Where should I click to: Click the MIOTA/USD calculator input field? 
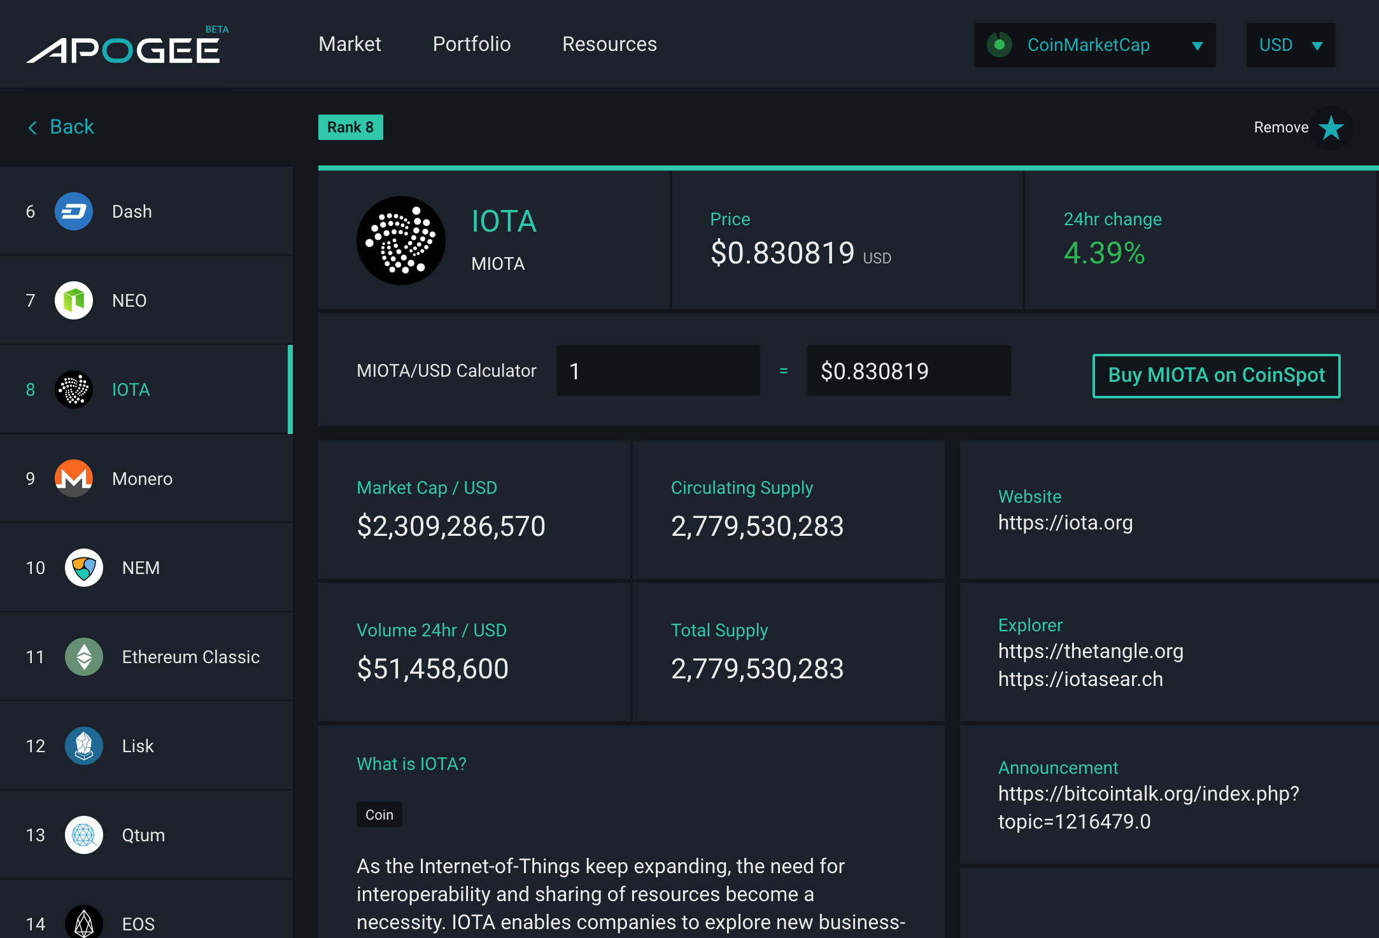click(x=658, y=370)
